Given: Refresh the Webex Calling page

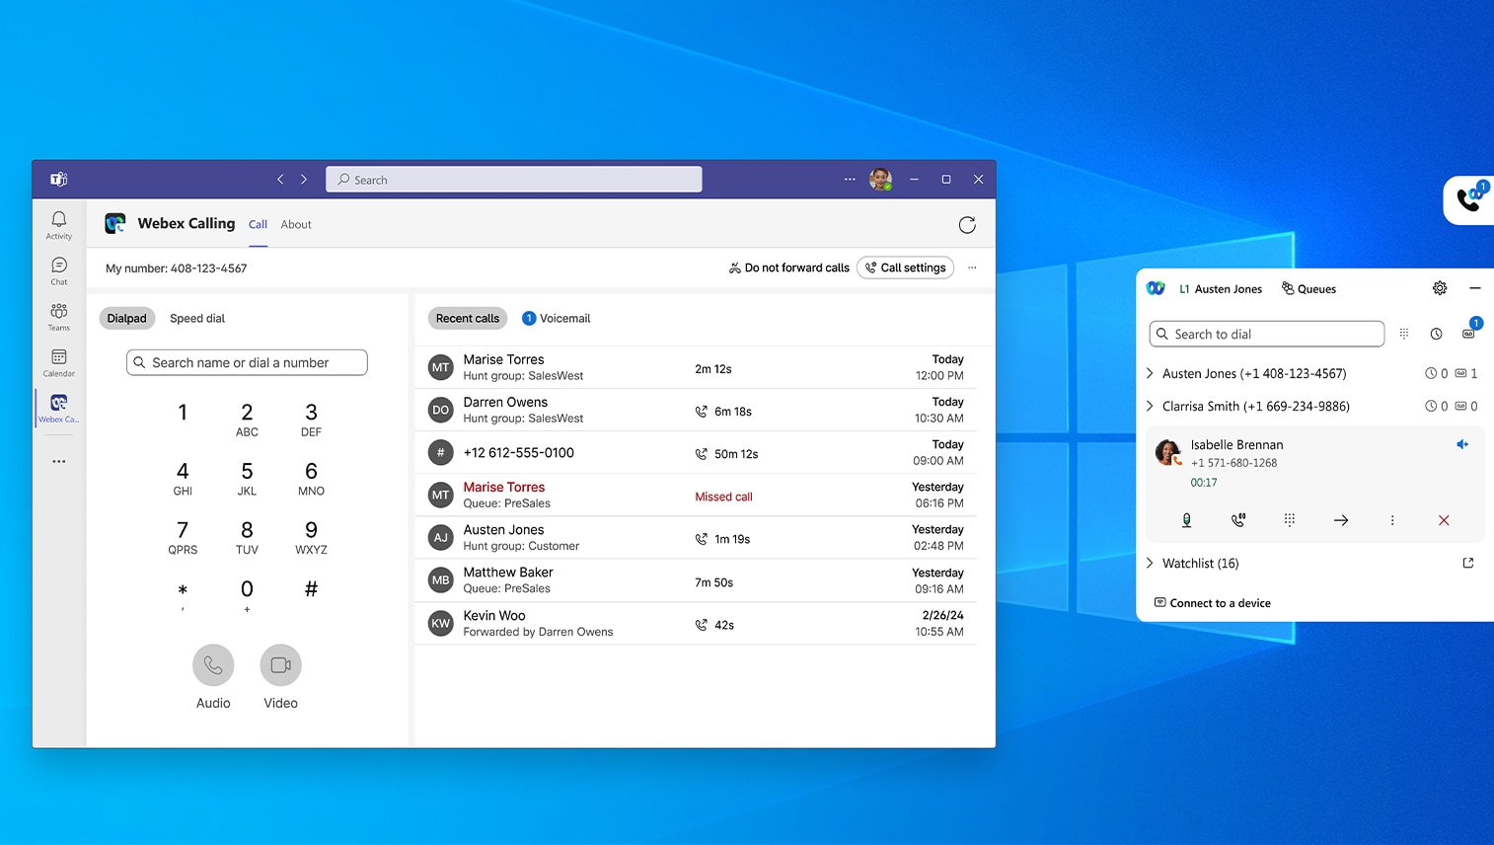Looking at the screenshot, I should [x=967, y=224].
